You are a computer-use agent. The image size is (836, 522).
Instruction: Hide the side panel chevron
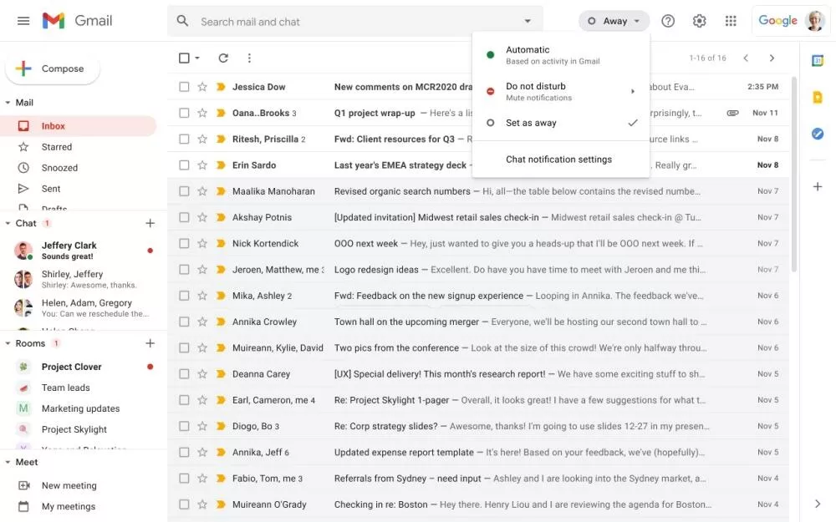(818, 504)
